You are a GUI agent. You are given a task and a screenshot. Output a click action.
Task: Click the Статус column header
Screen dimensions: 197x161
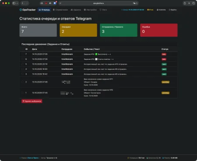tap(165, 49)
